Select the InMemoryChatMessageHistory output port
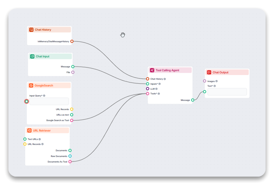 [72, 41]
